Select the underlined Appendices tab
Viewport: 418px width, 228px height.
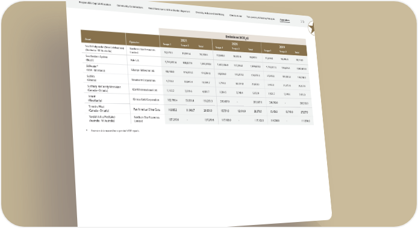[284, 20]
